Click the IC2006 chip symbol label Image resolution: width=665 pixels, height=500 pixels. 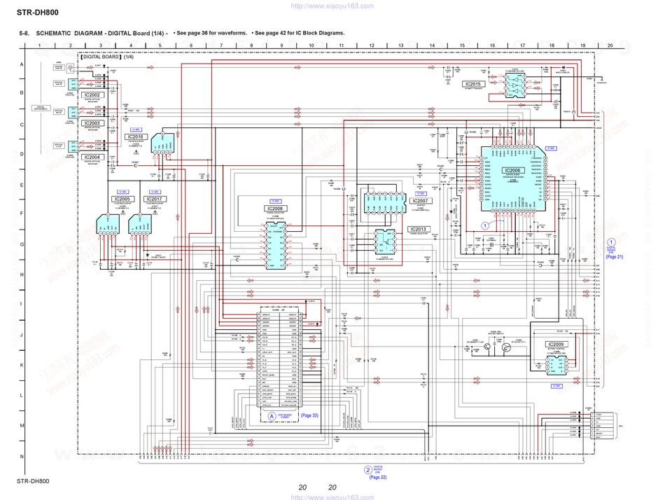[512, 170]
